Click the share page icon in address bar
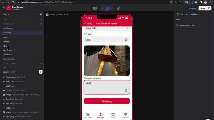 176,2
